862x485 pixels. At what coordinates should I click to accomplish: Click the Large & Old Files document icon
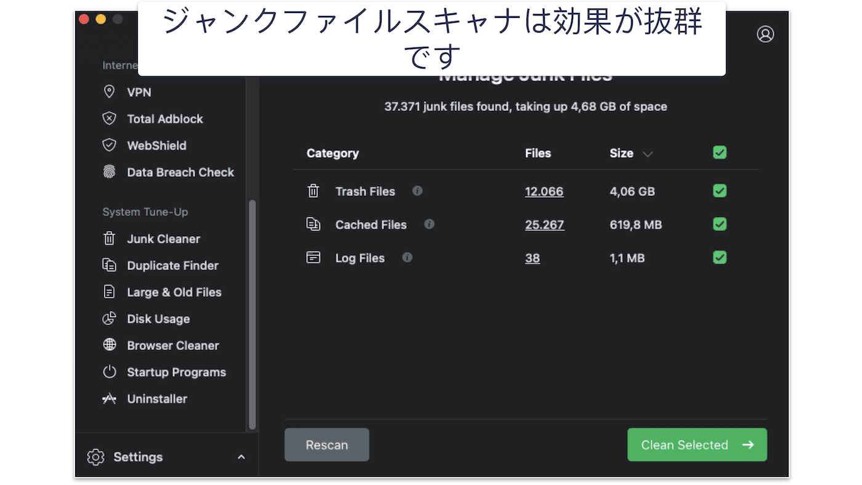tap(109, 291)
